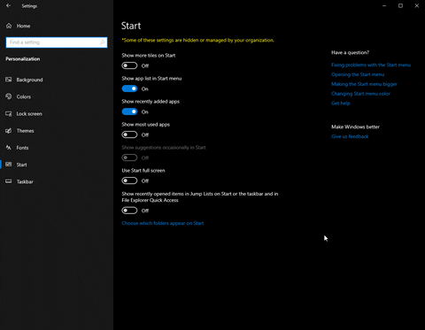Click Settings title in the title bar
The width and height of the screenshot is (425, 330).
coord(29,6)
